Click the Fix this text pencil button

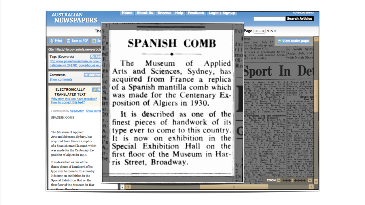(x=97, y=90)
